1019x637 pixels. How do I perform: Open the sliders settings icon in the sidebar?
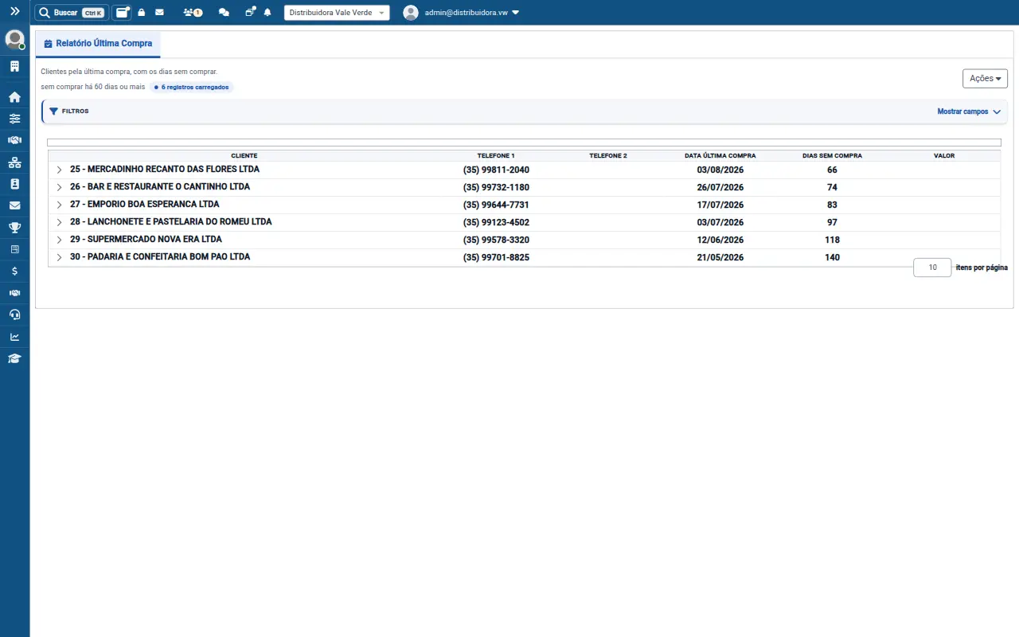coord(14,119)
